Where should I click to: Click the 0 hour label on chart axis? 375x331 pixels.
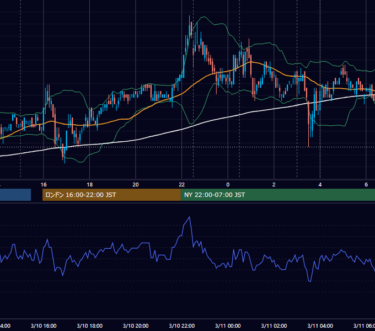pyautogui.click(x=228, y=185)
